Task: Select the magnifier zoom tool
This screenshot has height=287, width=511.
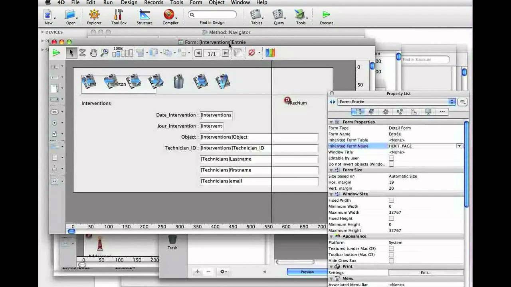Action: (104, 53)
